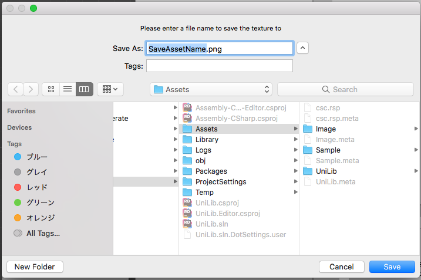
Task: Switch to icon grid view
Action: pos(51,89)
